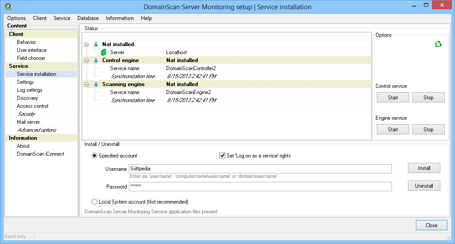Image resolution: width=455 pixels, height=244 pixels.
Task: Toggle Set 'Log on as a service' rights
Action: (222, 156)
